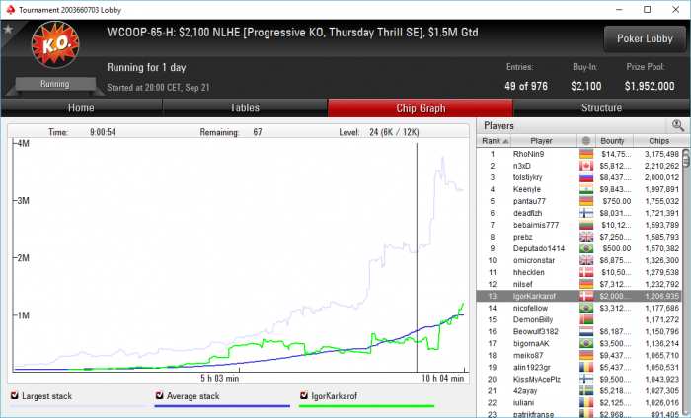
Task: Open the player search magnifier icon
Action: click(678, 126)
